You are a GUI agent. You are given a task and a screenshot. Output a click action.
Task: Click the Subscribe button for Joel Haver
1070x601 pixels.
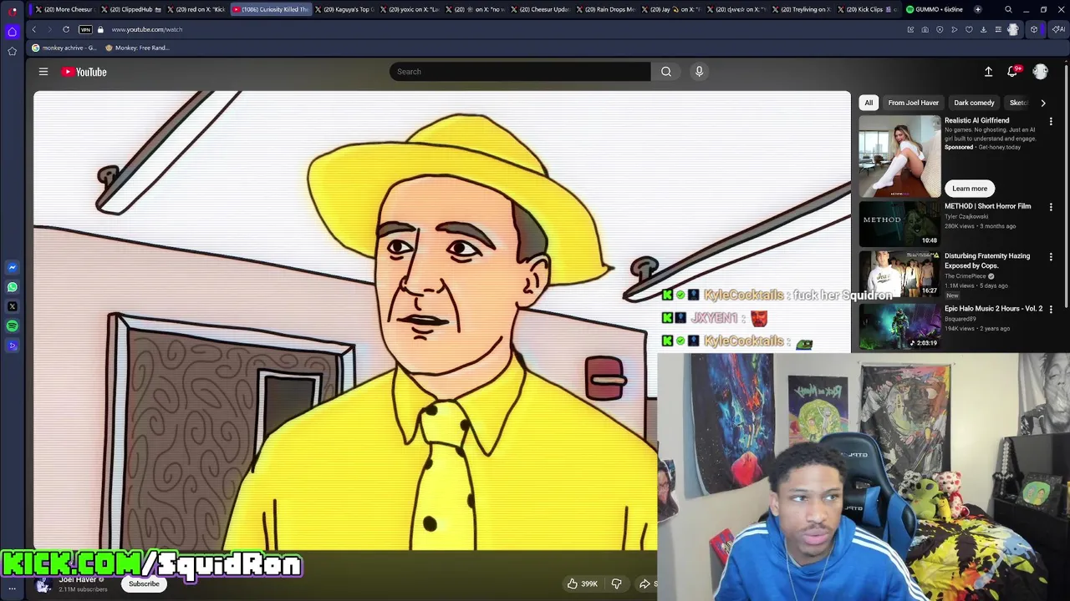click(x=144, y=584)
